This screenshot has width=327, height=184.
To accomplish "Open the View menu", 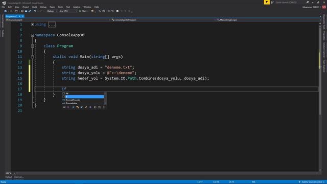I will coord(17,7).
